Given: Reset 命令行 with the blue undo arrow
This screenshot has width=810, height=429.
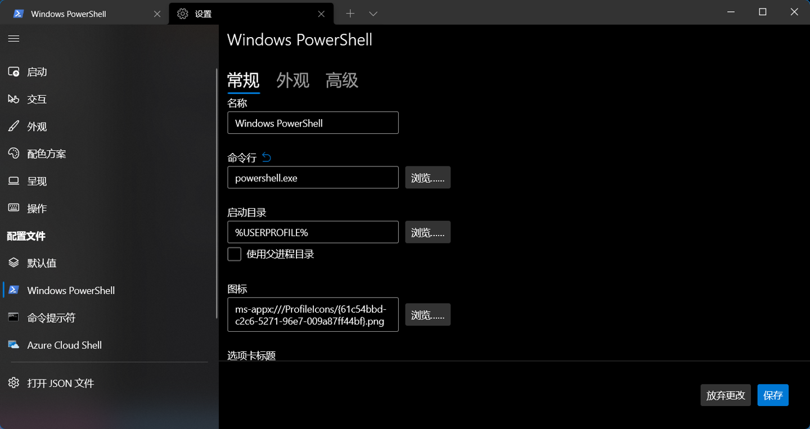Looking at the screenshot, I should [x=267, y=157].
